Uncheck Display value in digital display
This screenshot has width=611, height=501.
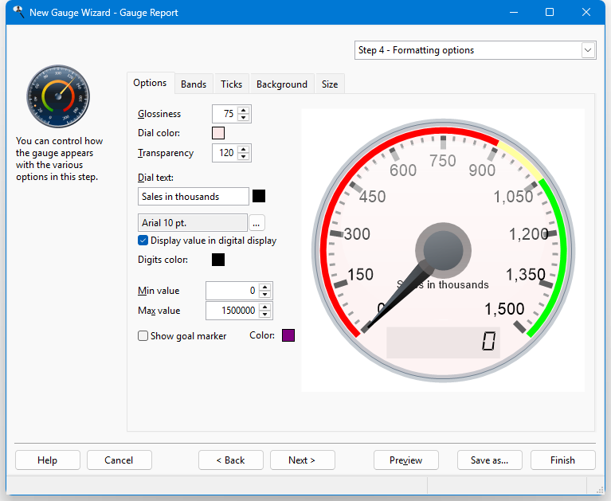143,241
